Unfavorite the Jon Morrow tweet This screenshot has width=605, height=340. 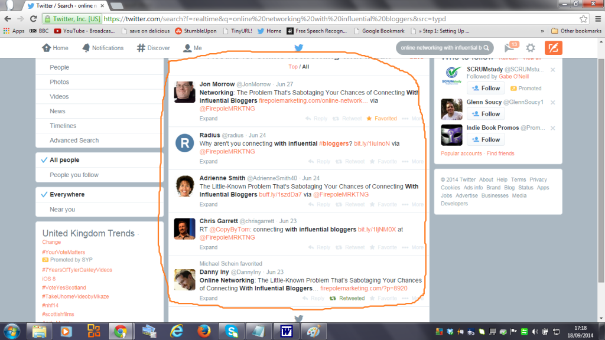381,118
